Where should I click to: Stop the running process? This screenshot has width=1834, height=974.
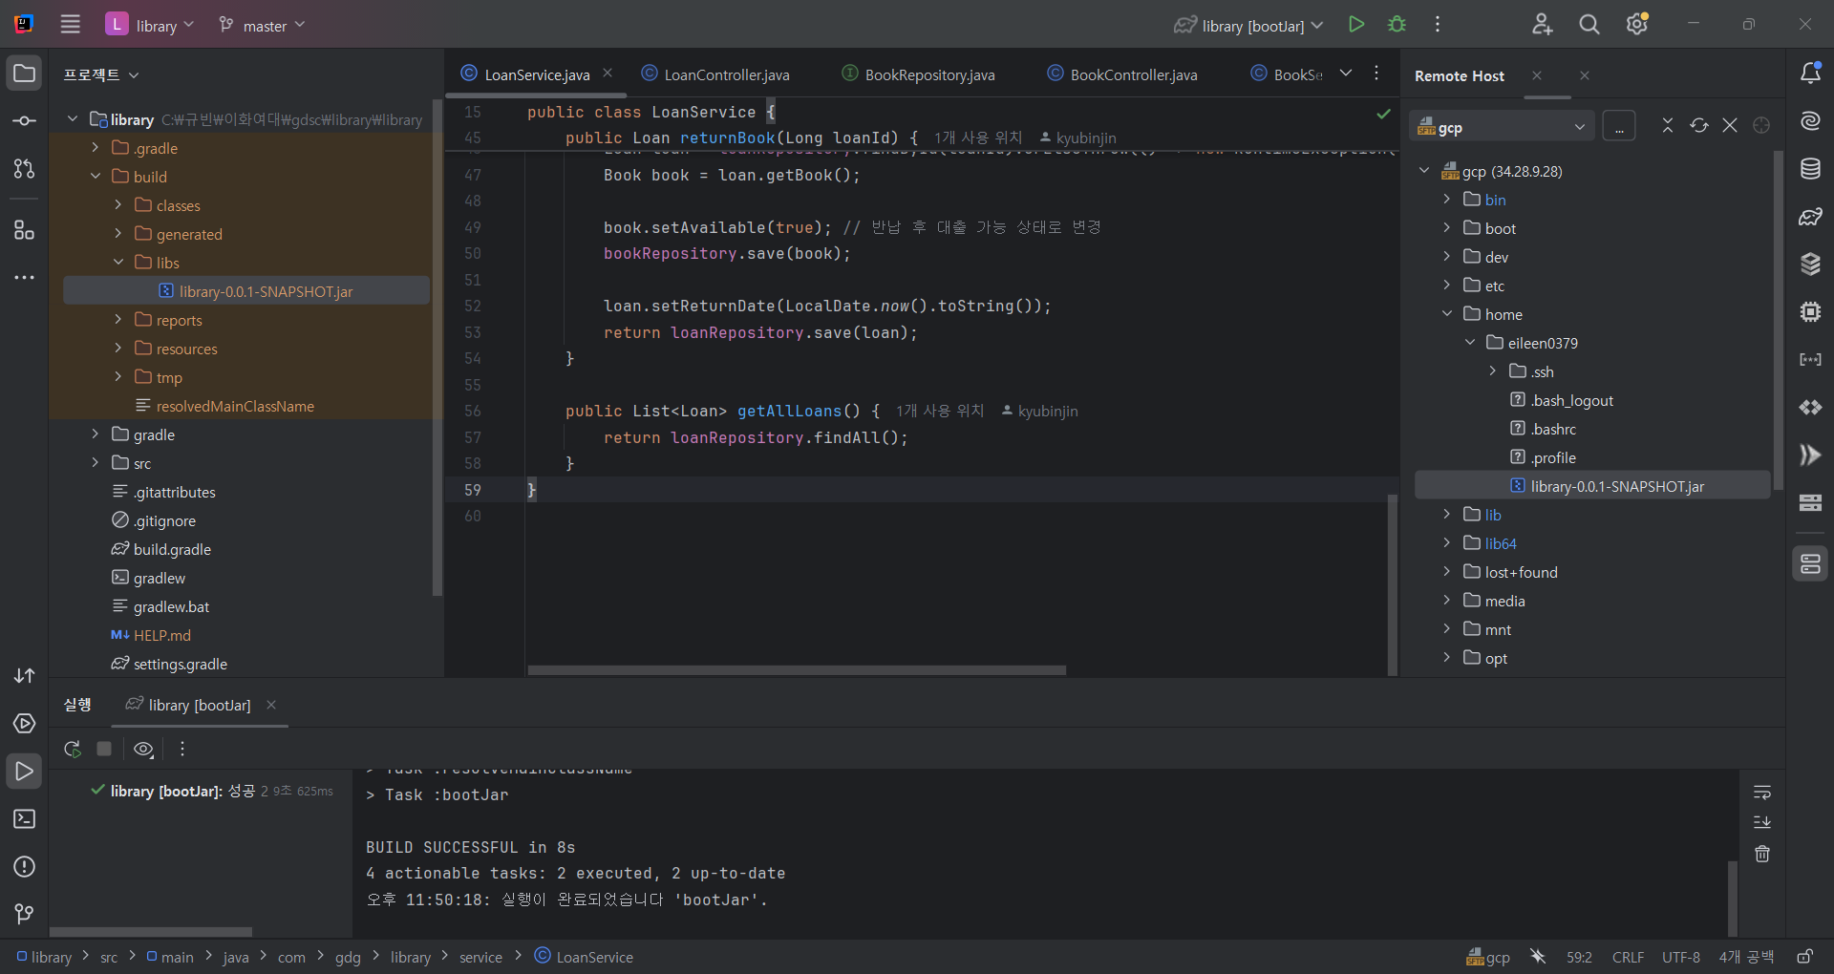coord(104,750)
